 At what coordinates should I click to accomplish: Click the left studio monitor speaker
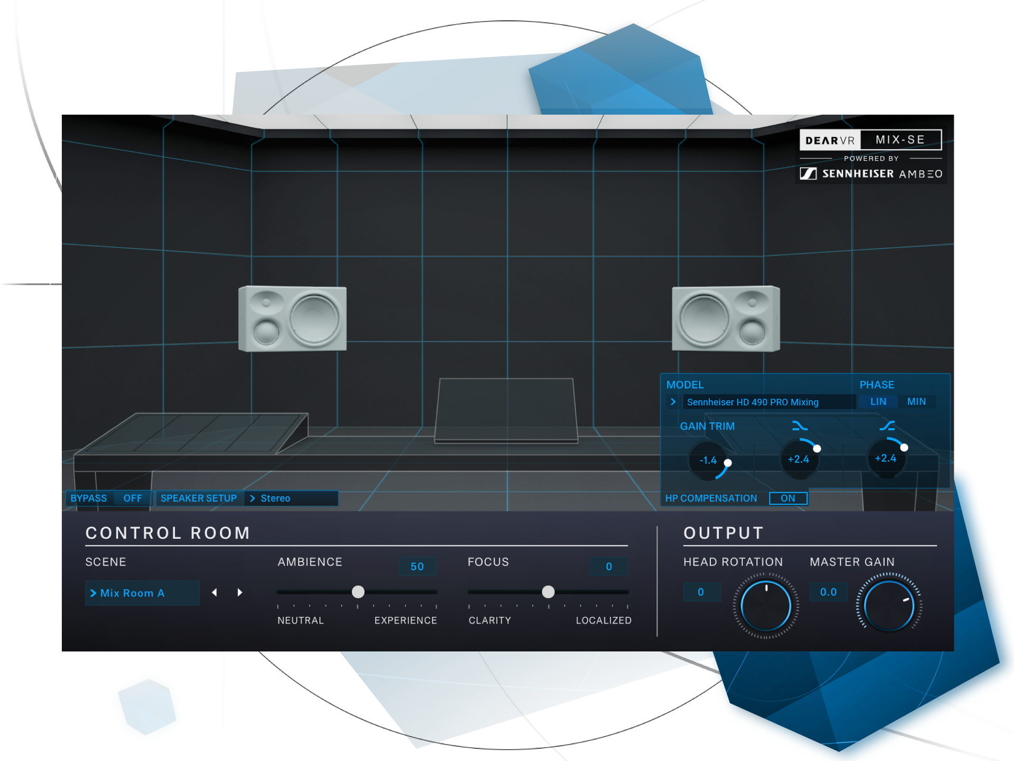(293, 319)
